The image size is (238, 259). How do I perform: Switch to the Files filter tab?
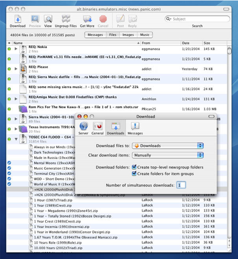tap(113, 35)
